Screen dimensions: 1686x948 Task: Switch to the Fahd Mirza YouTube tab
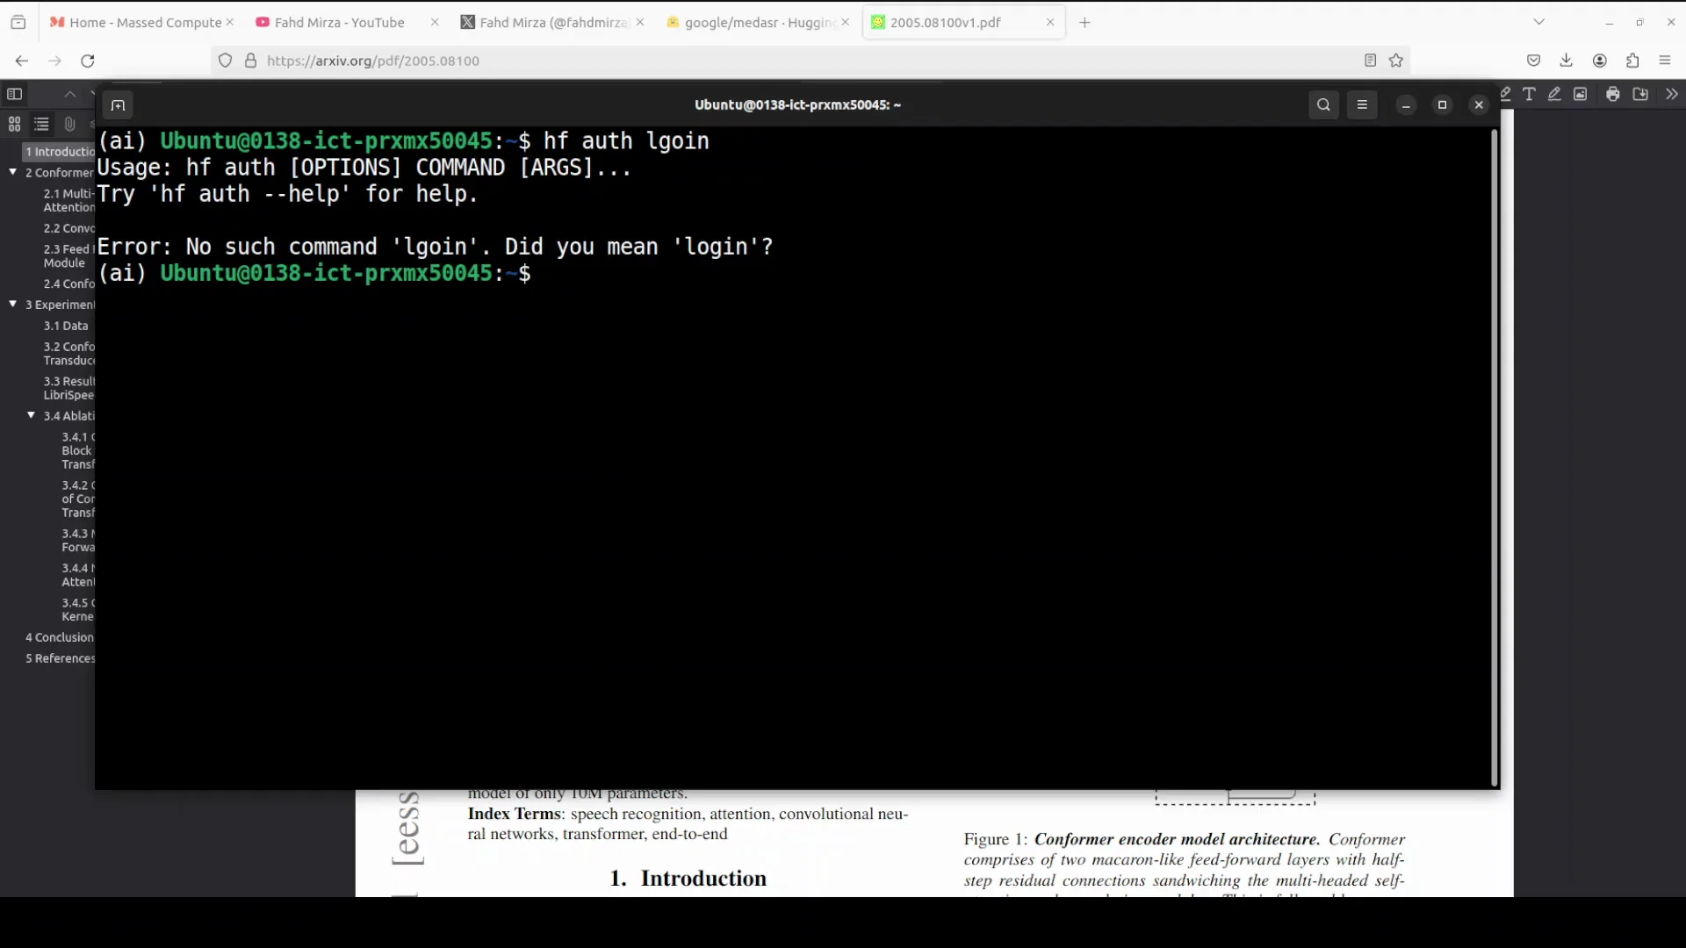[x=339, y=23]
